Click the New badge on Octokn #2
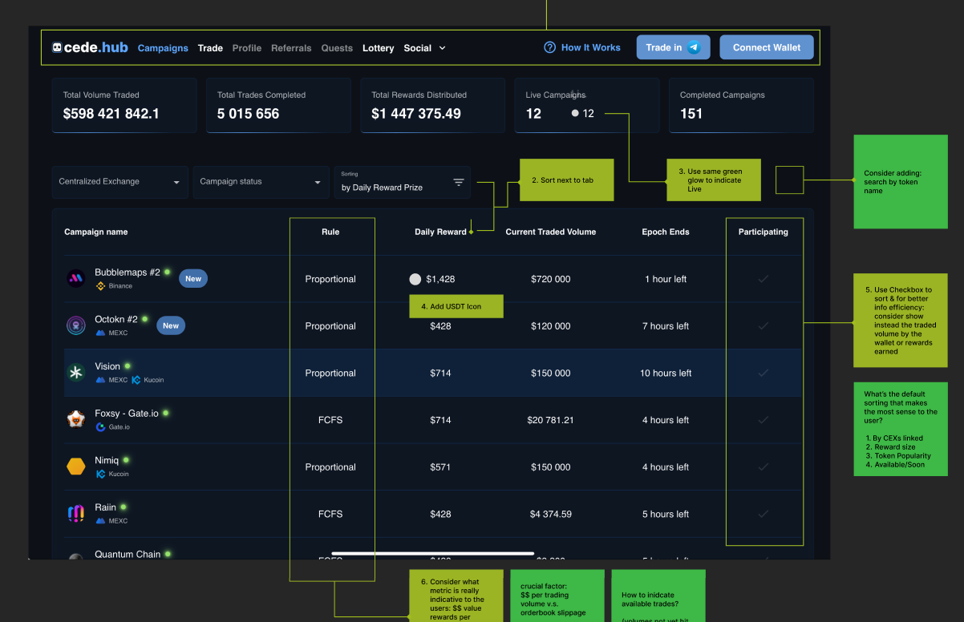This screenshot has height=622, width=964. pos(171,325)
